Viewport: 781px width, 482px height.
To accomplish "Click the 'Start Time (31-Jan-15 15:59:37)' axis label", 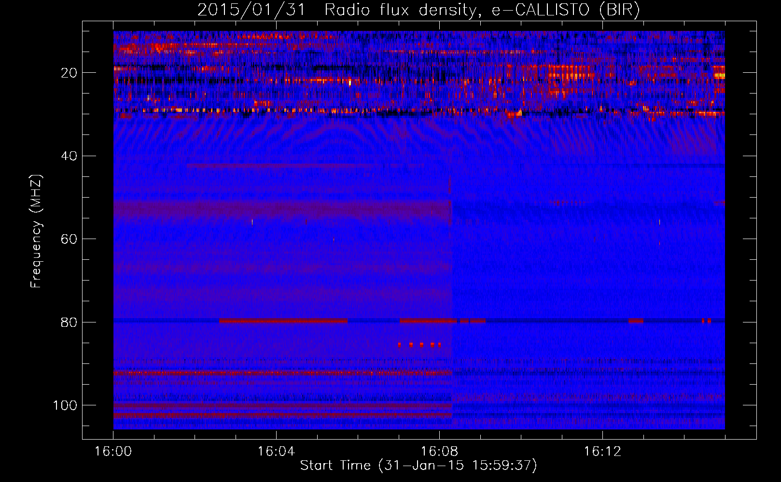I will [x=418, y=466].
